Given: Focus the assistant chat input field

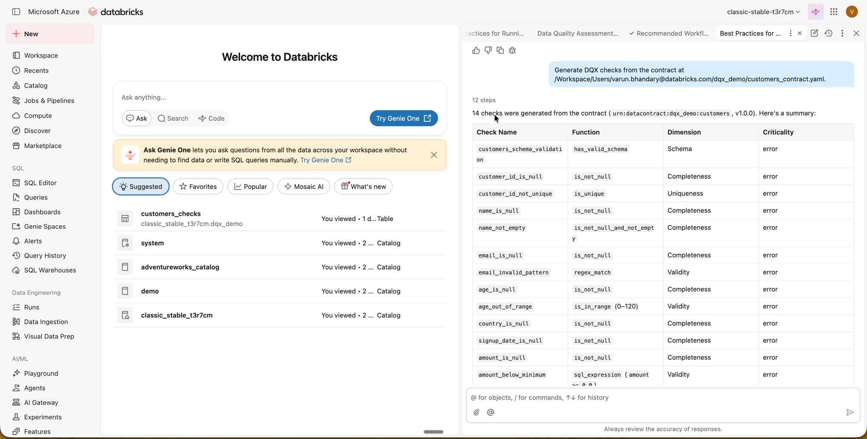Looking at the screenshot, I should click(x=663, y=397).
